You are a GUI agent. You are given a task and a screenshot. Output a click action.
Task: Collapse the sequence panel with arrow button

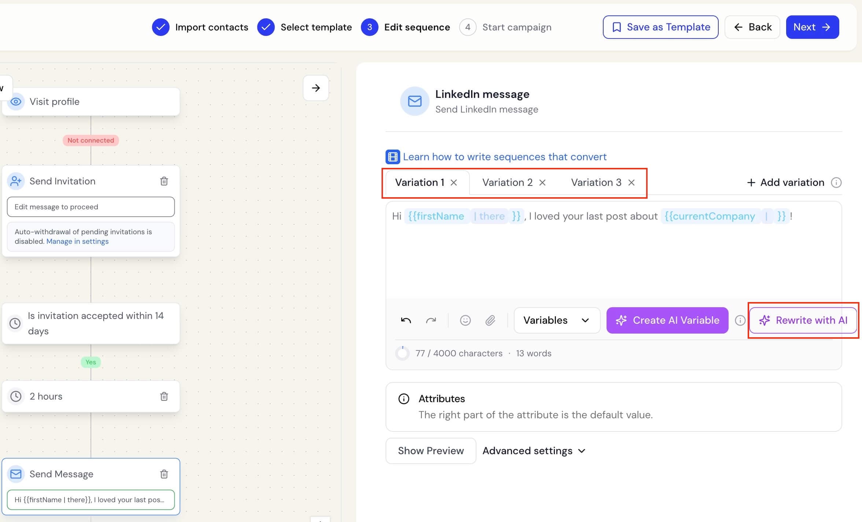pyautogui.click(x=316, y=88)
